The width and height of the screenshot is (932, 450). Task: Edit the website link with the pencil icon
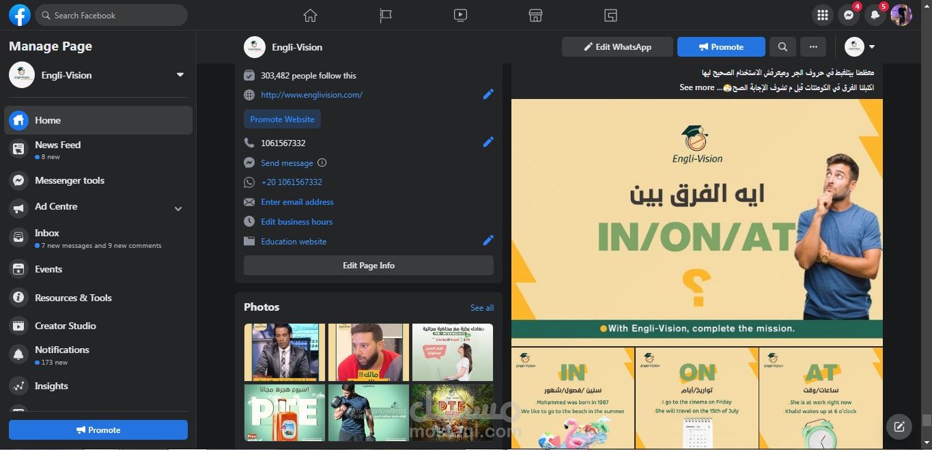488,94
